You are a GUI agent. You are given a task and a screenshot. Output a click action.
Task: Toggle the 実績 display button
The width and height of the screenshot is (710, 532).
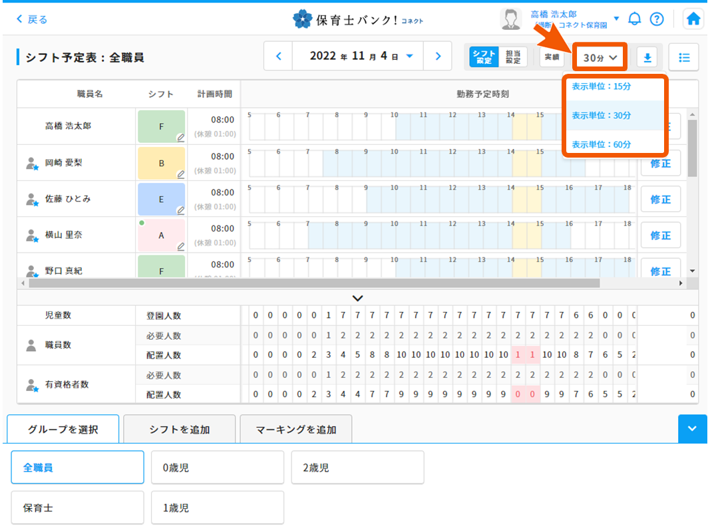[x=552, y=58]
